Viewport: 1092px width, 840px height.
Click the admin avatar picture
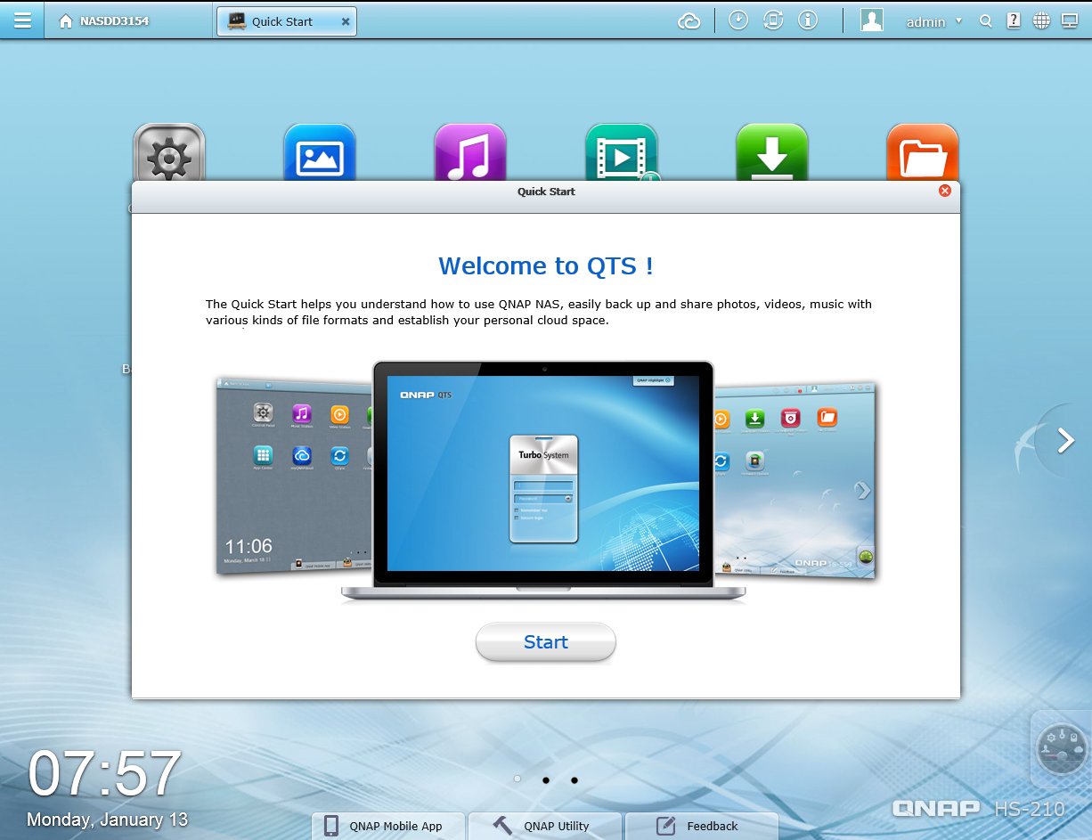[x=871, y=20]
